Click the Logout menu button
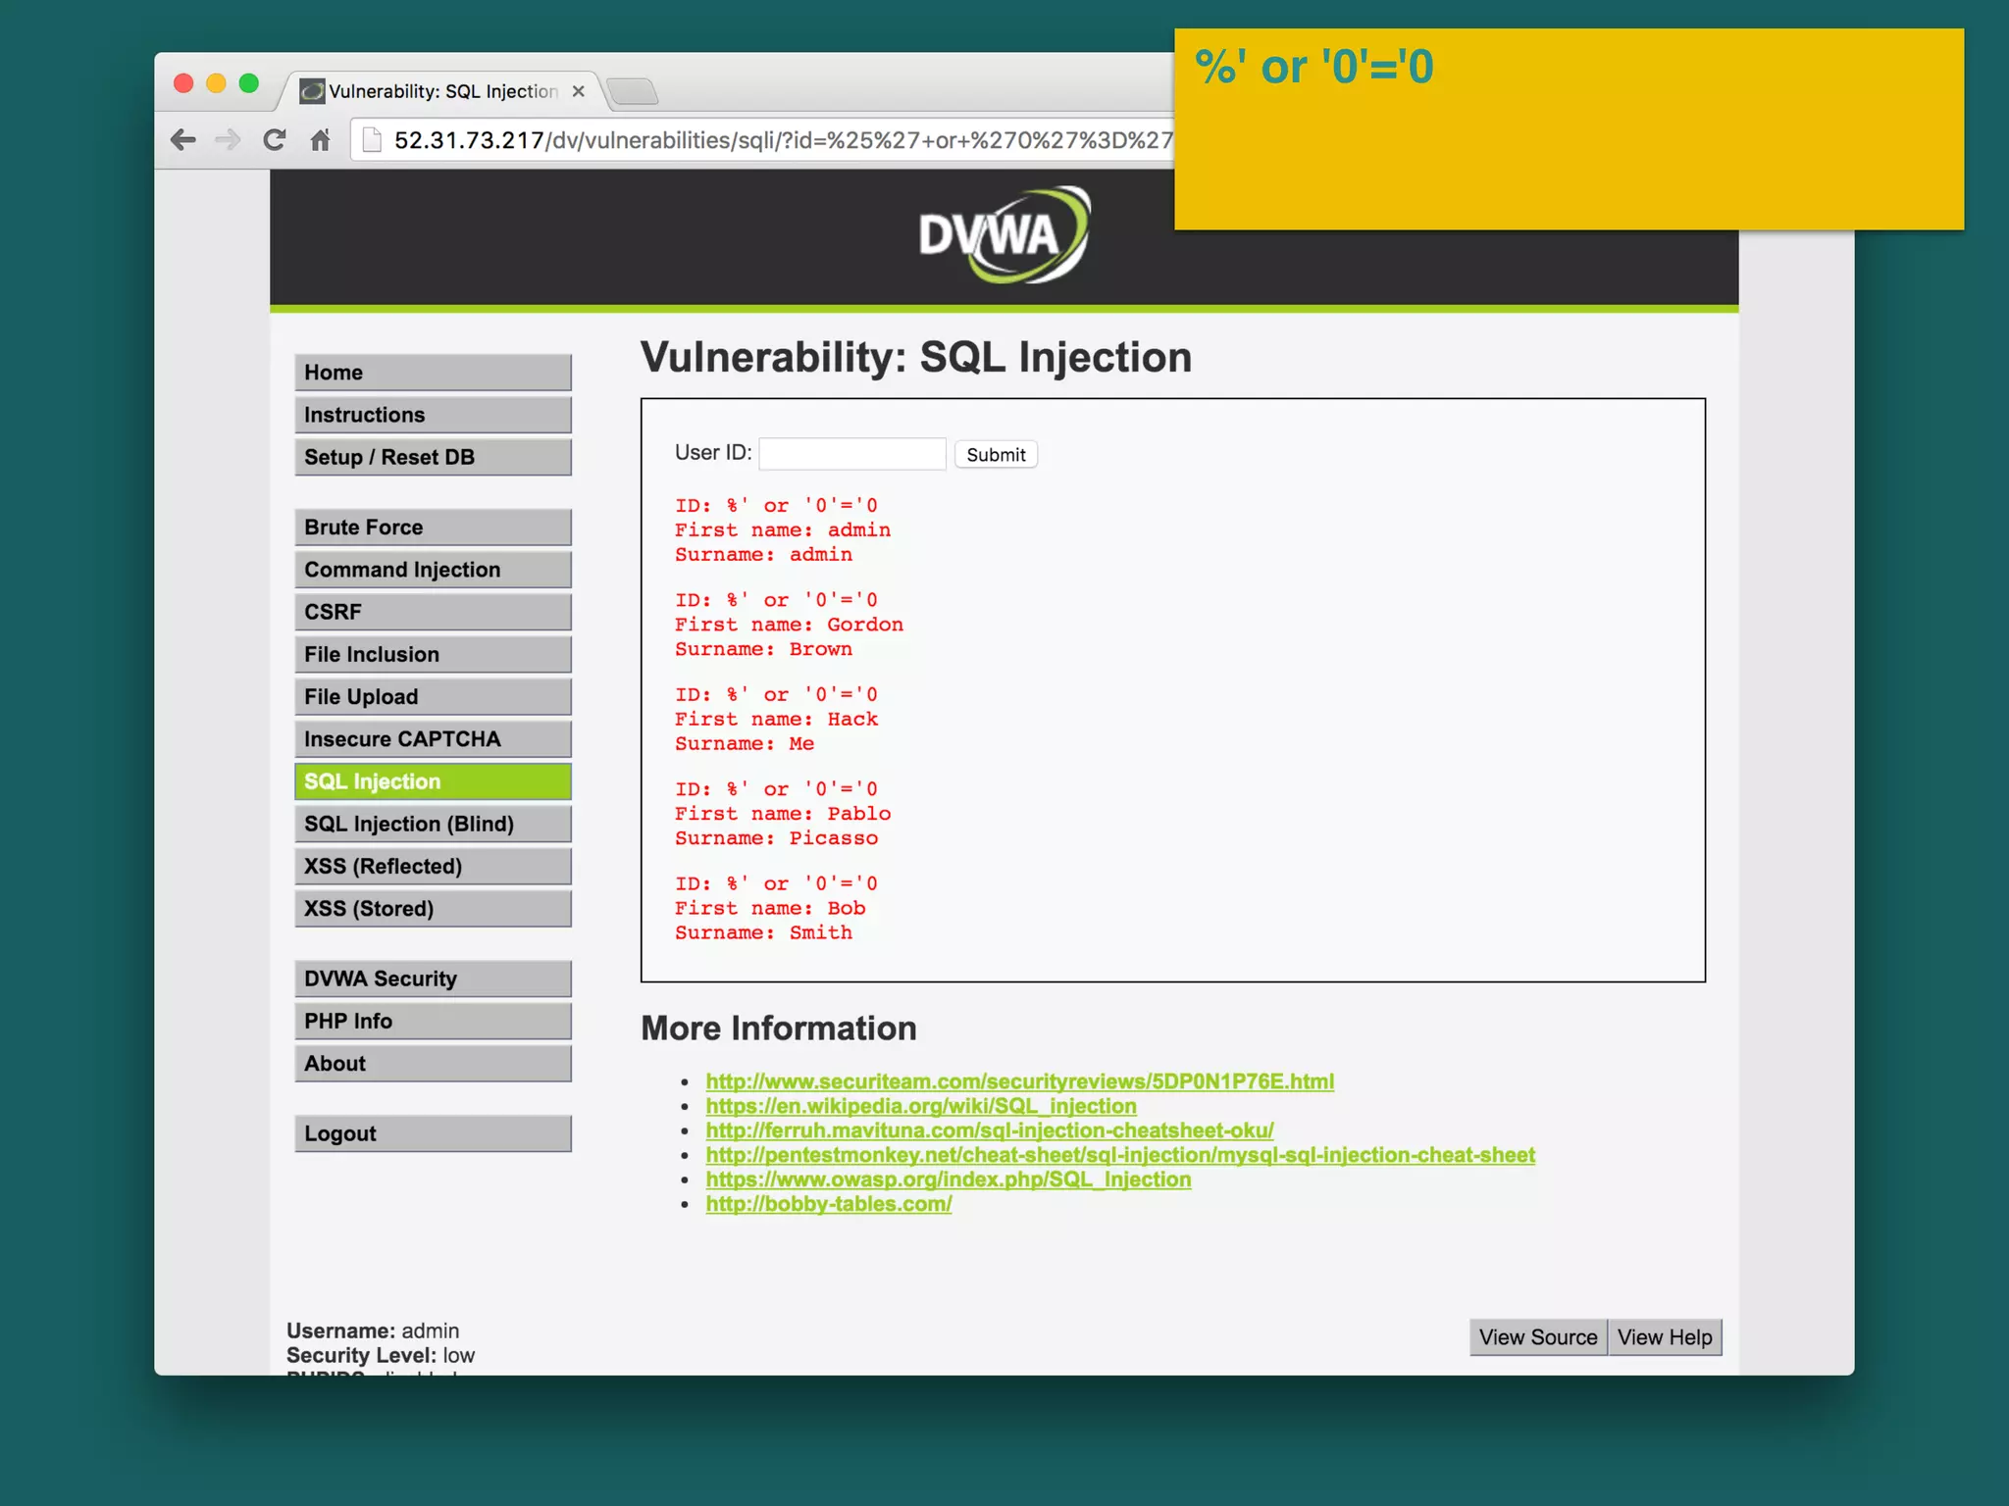 pos(433,1133)
